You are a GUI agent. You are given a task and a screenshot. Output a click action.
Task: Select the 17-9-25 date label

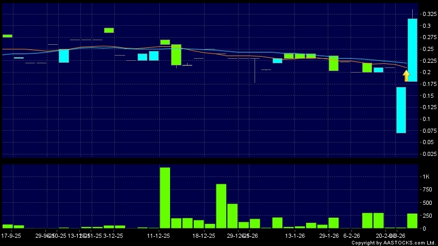tap(12, 236)
